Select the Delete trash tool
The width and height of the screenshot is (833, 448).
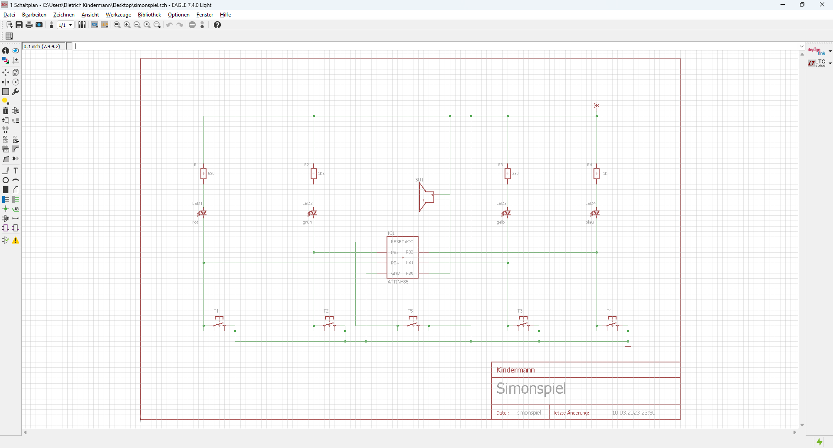[x=6, y=111]
